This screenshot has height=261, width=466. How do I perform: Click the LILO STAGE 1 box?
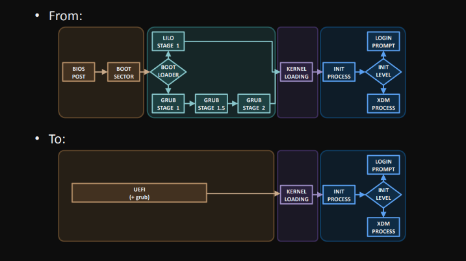(168, 42)
